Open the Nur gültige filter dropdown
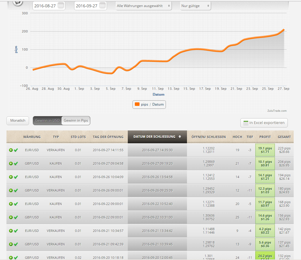Viewport: 301px width, 260px height. pyautogui.click(x=195, y=6)
